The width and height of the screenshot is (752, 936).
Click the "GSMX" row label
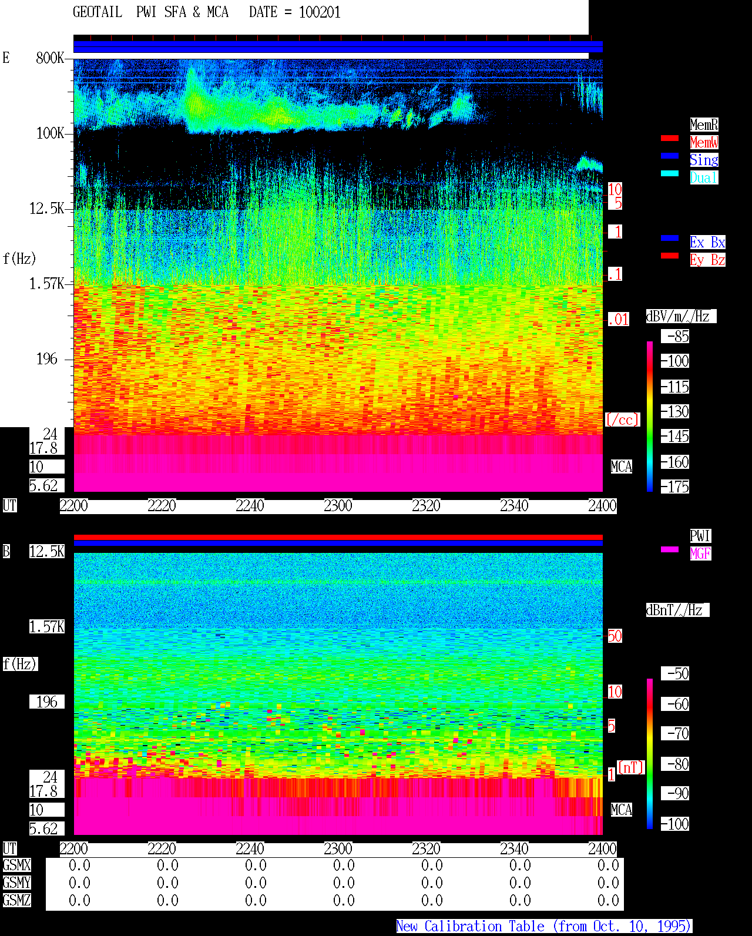pos(16,865)
